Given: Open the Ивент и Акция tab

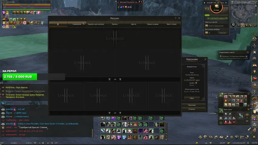Looking at the screenshot, I should tap(171, 24).
